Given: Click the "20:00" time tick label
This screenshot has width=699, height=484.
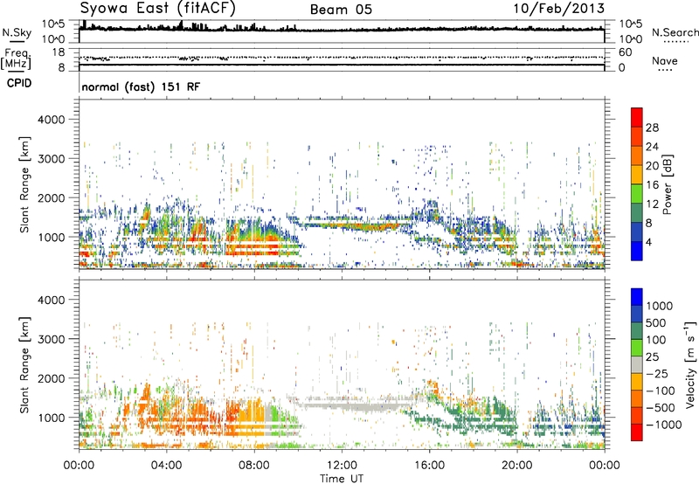Looking at the screenshot, I should pos(516,466).
